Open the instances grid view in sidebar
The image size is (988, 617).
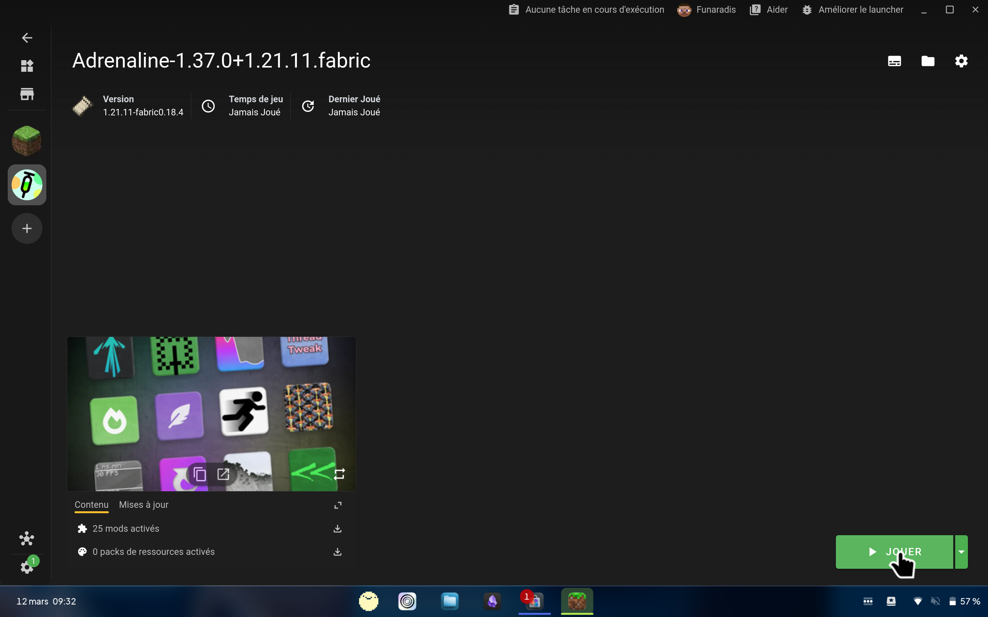pos(27,66)
